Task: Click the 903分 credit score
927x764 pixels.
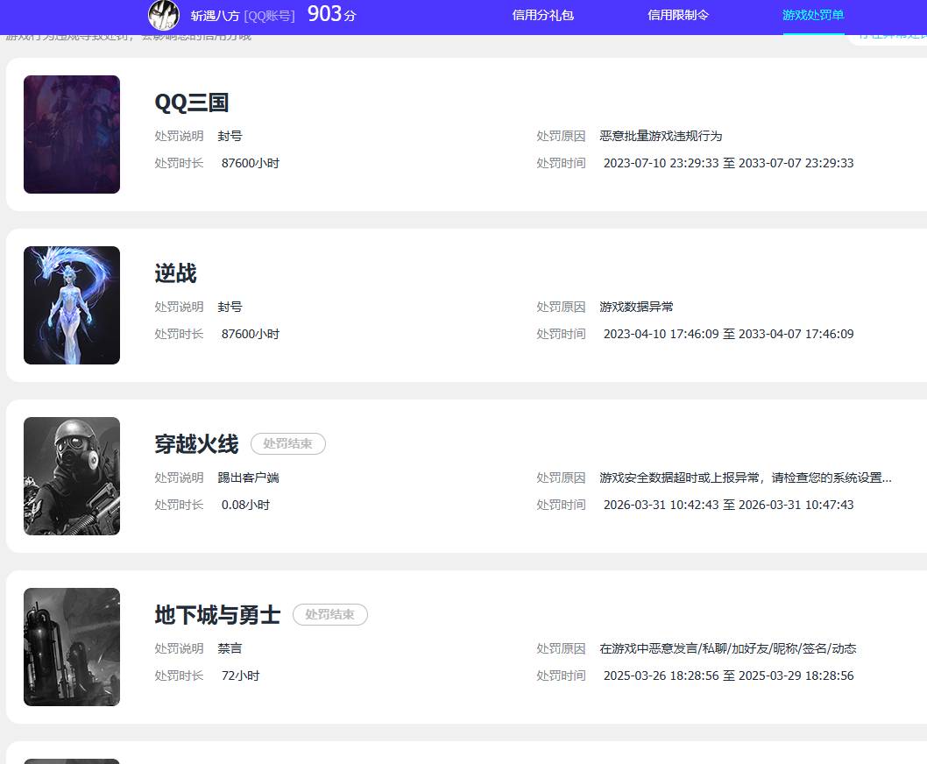Action: pyautogui.click(x=332, y=14)
